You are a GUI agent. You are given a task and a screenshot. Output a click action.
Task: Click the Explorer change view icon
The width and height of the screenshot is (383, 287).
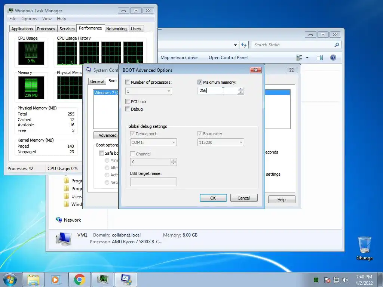click(x=299, y=58)
